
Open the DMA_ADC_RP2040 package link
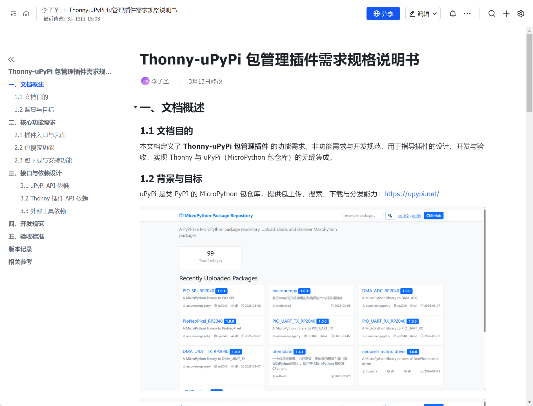point(381,291)
